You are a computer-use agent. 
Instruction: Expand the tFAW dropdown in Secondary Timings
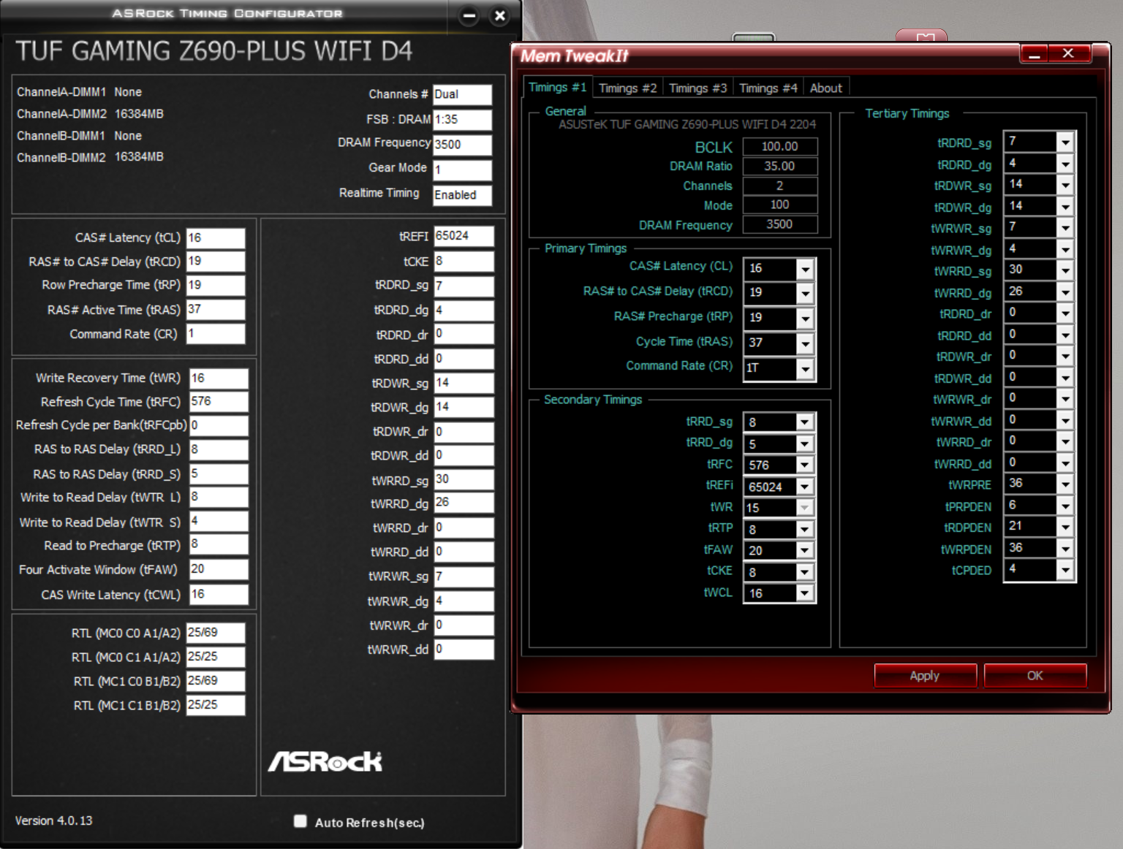coord(804,550)
